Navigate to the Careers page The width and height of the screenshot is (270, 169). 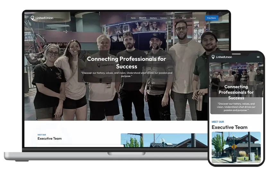(x=163, y=18)
